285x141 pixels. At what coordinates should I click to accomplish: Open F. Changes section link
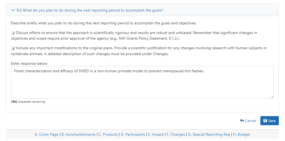coord(176,134)
